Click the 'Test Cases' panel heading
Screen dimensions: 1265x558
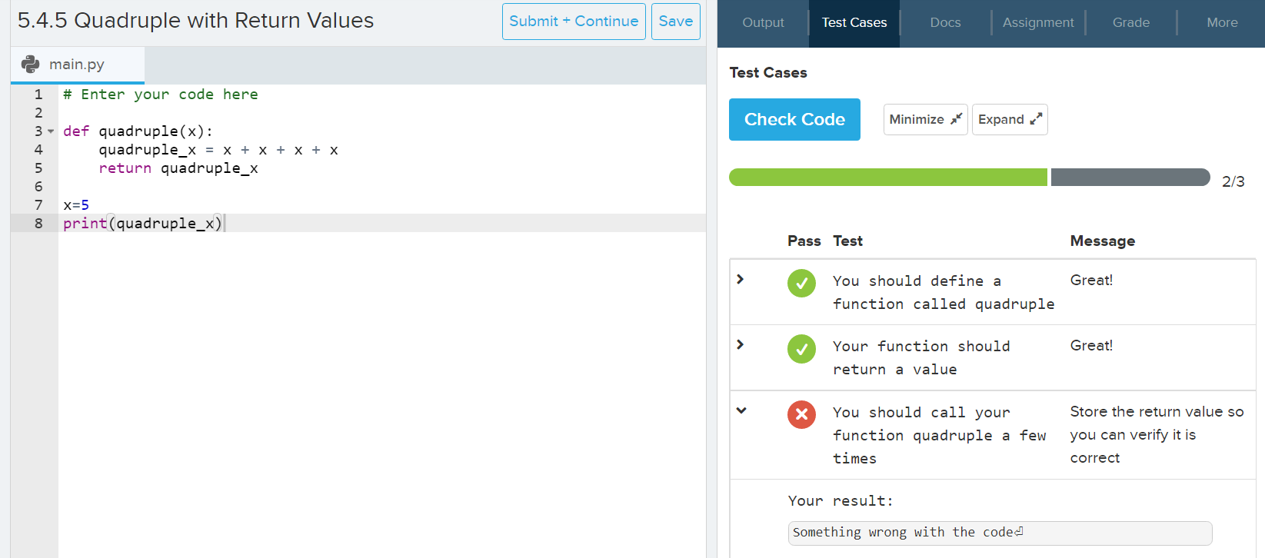point(768,72)
